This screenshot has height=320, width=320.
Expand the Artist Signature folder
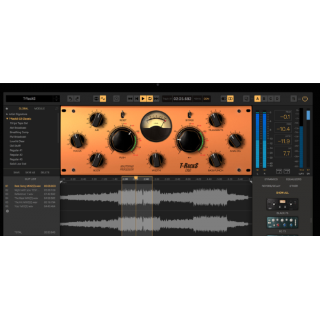[x=7, y=115]
